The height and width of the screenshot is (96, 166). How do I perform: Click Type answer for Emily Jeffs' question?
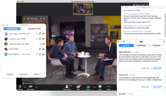157,87
